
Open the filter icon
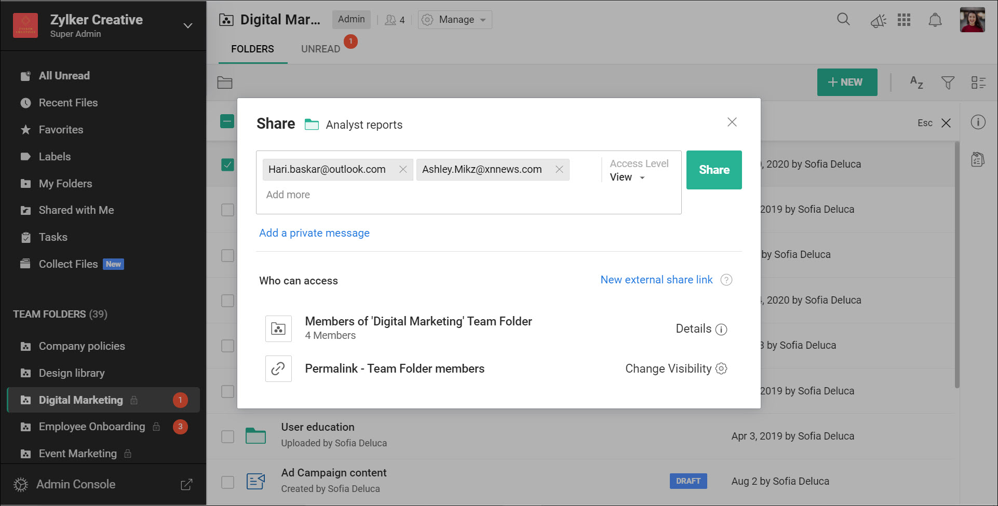click(x=948, y=83)
